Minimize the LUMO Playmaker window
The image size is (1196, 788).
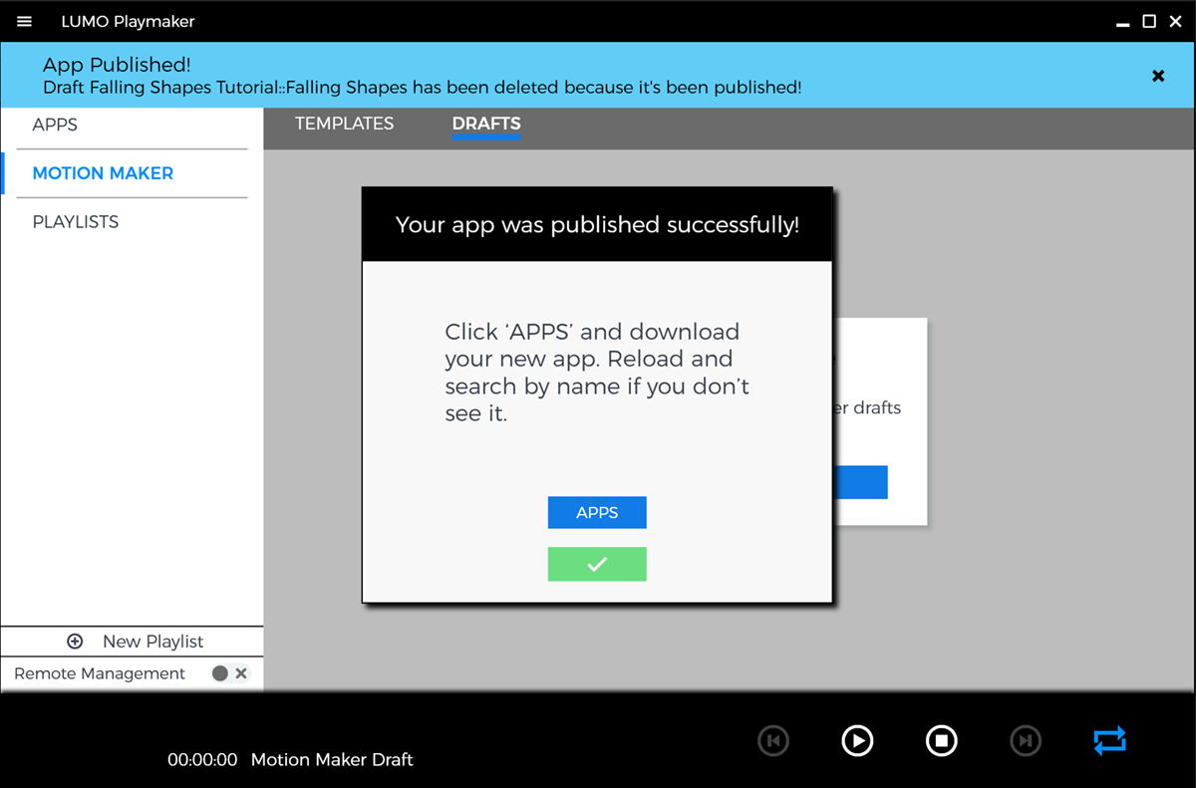[1121, 21]
